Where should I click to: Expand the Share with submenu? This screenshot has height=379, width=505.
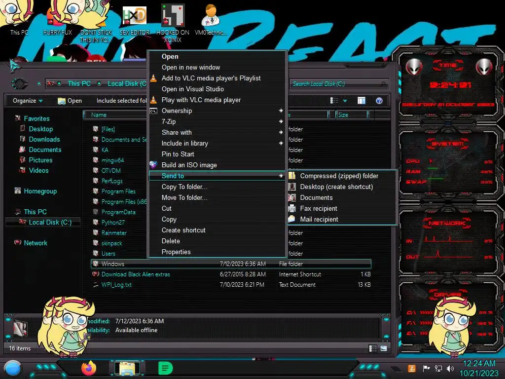click(x=217, y=132)
